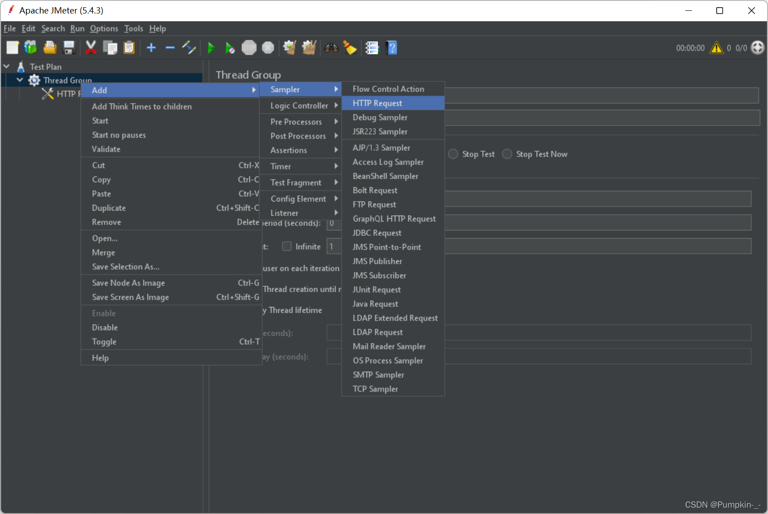Click the Clear All double broom icon

click(309, 48)
